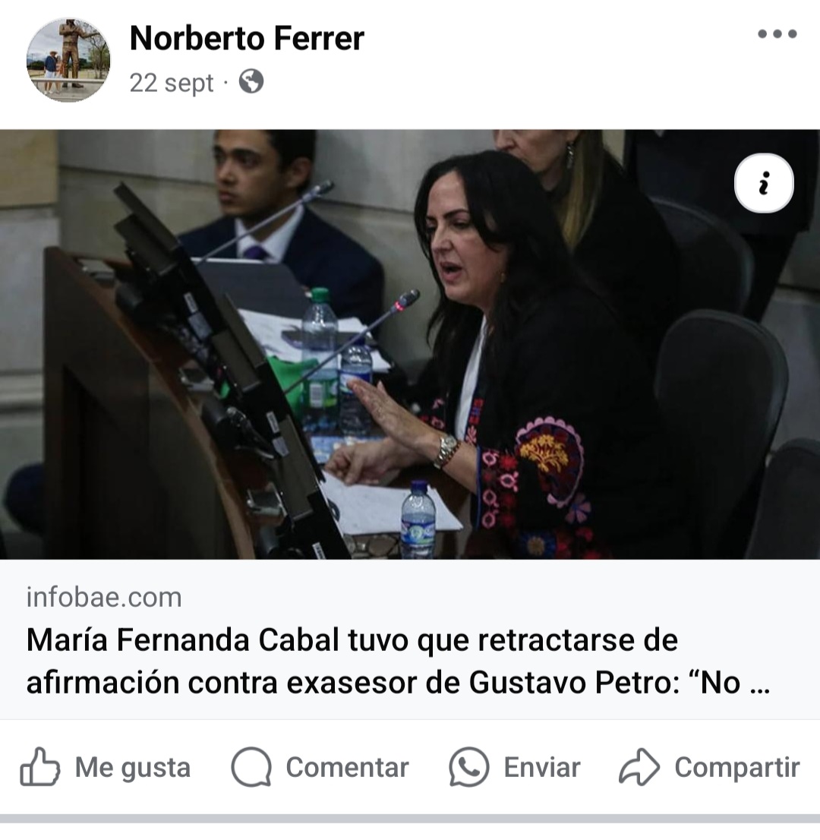Open the three-dot post options menu
Viewport: 820px width, 840px height.
(x=777, y=34)
